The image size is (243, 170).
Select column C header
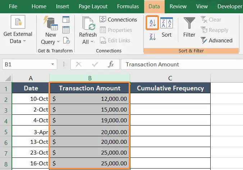170,78
